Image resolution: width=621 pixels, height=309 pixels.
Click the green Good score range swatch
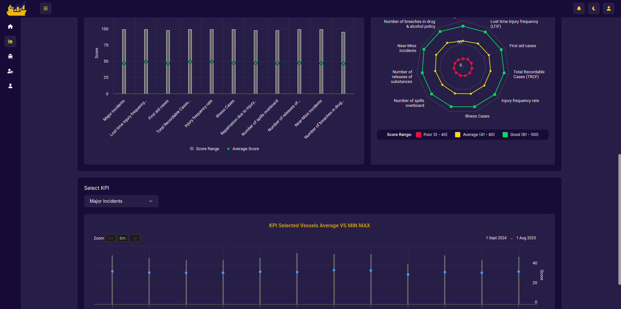[x=505, y=135]
